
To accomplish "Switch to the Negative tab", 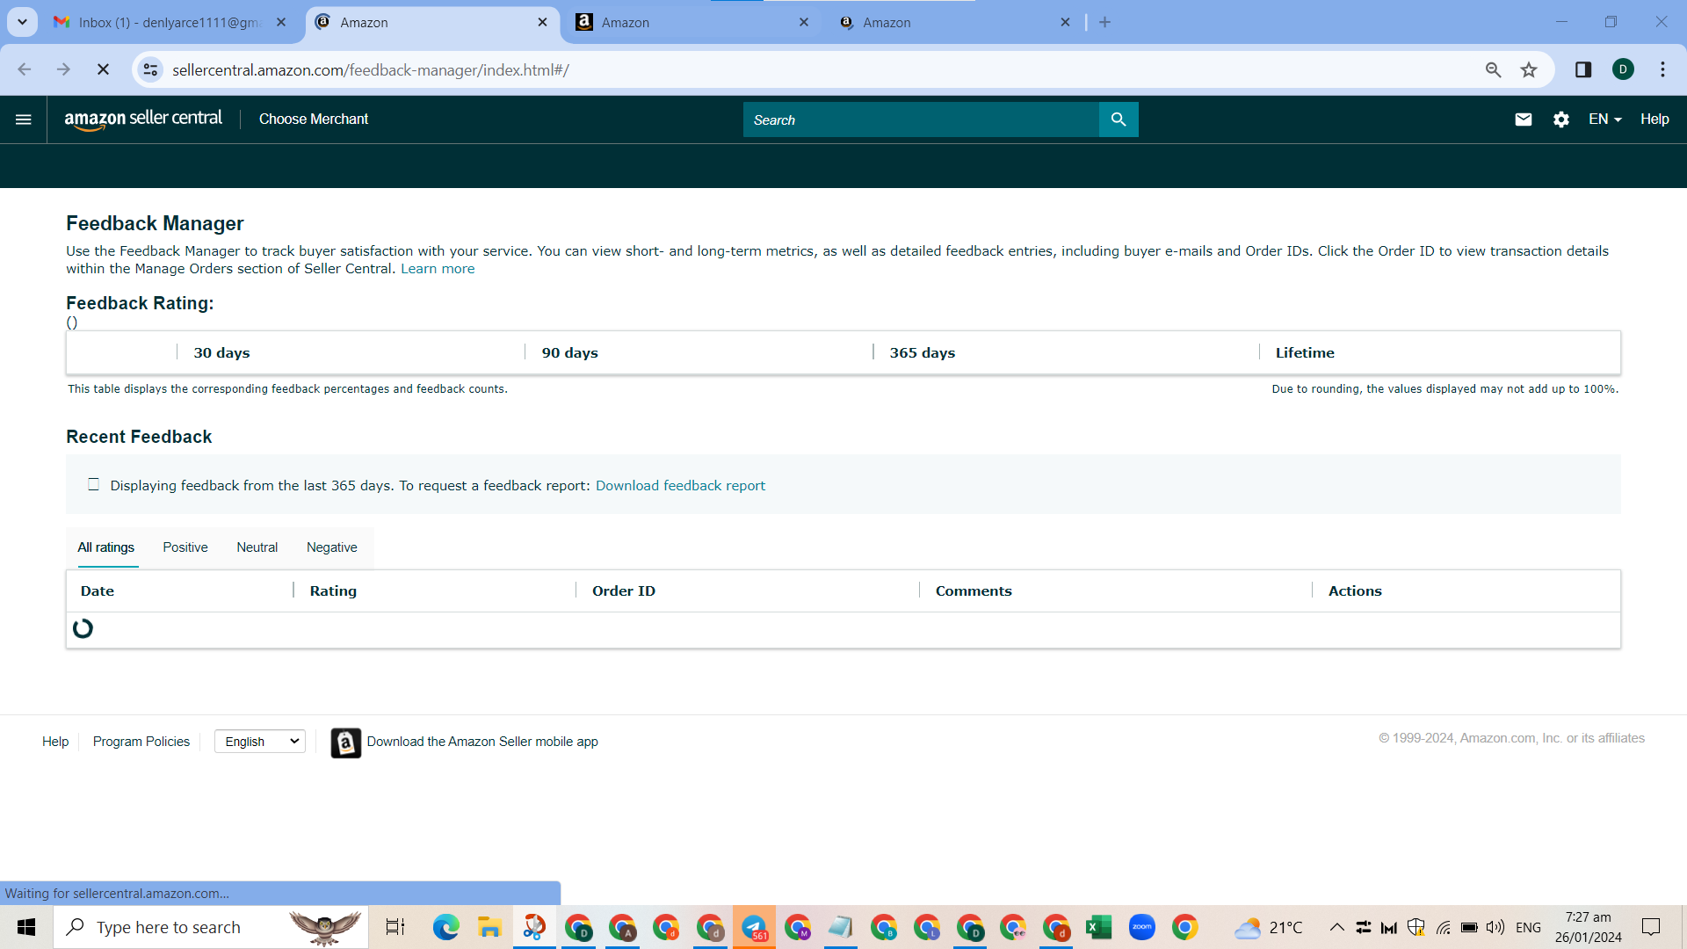I will pos(332,547).
